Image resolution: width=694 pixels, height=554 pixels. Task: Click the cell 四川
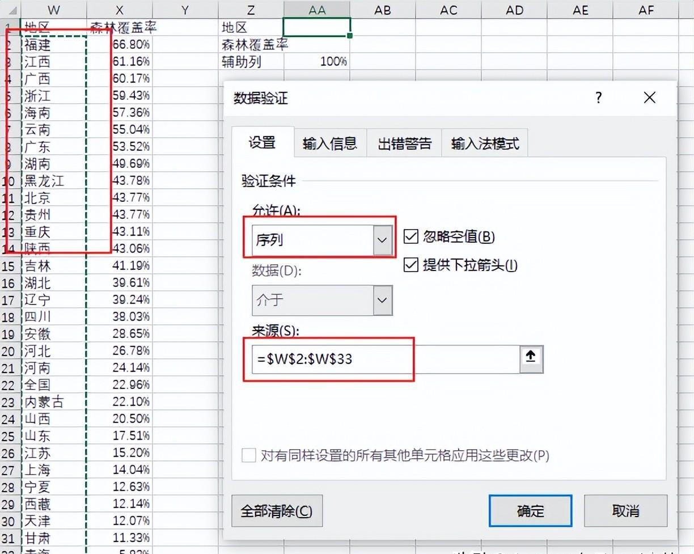coord(54,316)
